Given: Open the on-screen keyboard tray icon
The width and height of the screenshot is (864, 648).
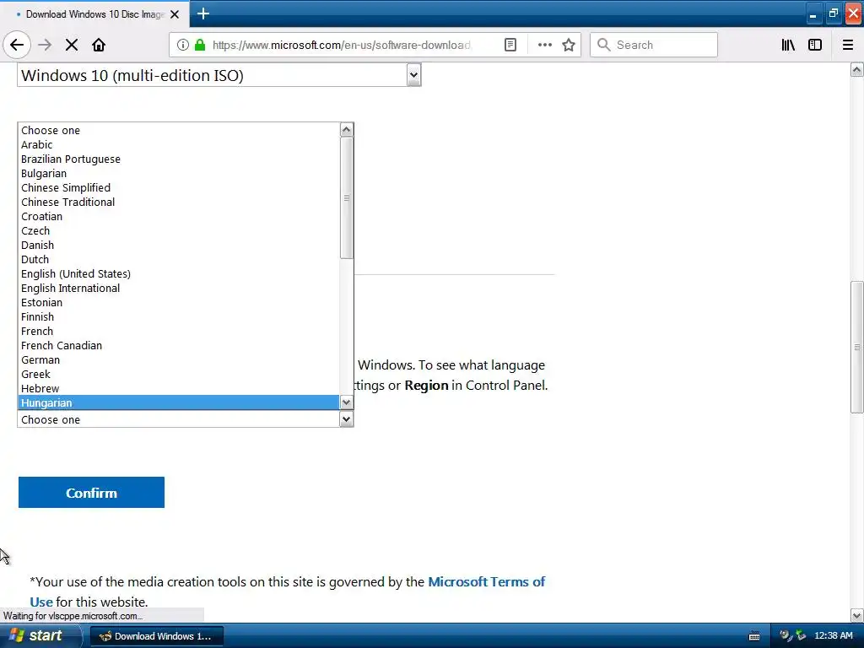Looking at the screenshot, I should (754, 636).
